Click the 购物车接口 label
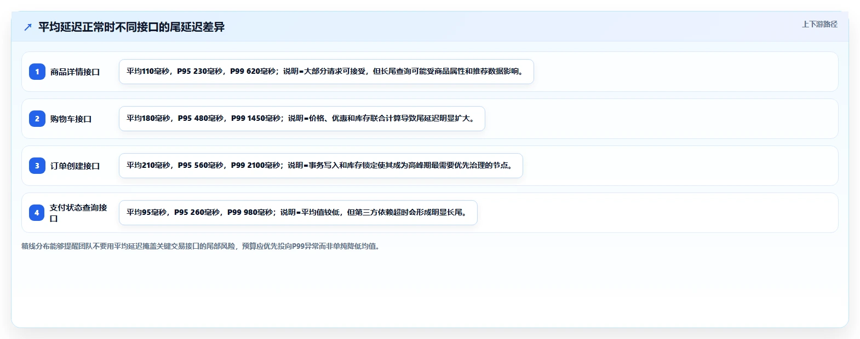This screenshot has width=860, height=339. pos(71,119)
